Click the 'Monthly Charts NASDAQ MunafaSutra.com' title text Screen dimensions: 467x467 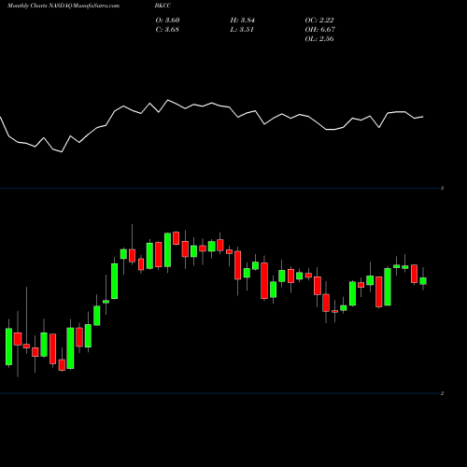pyautogui.click(x=64, y=6)
